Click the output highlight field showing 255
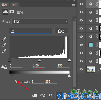The width and height of the screenshot is (101, 100). pyautogui.click(x=51, y=81)
